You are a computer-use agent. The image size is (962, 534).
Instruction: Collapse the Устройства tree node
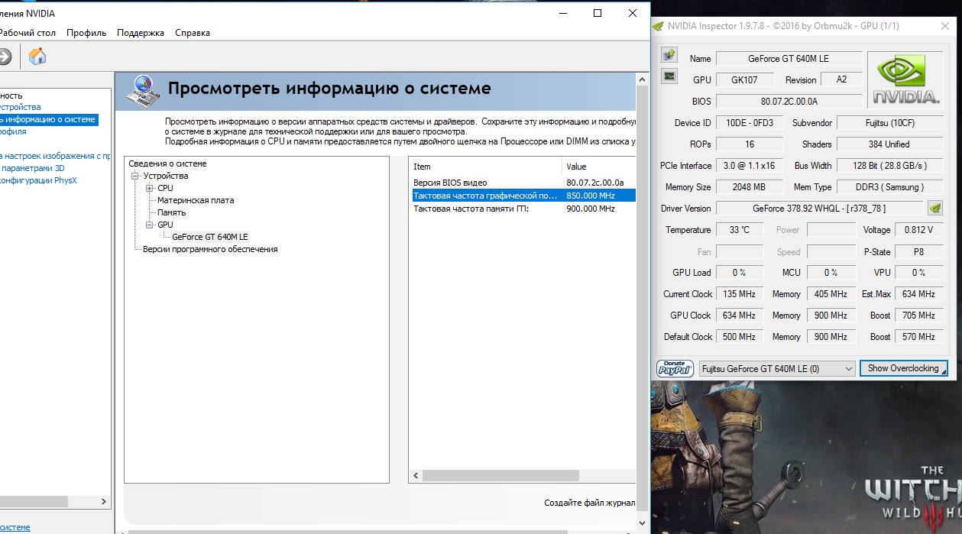click(x=135, y=176)
